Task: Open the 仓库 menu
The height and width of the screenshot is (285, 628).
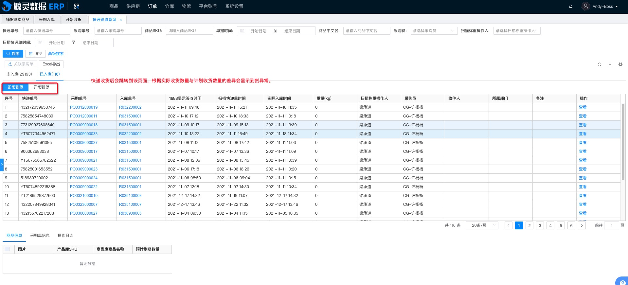Action: (170, 6)
